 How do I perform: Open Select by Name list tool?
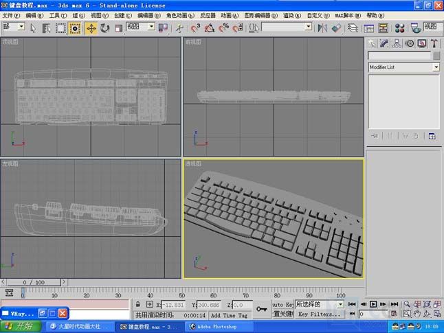click(46, 28)
